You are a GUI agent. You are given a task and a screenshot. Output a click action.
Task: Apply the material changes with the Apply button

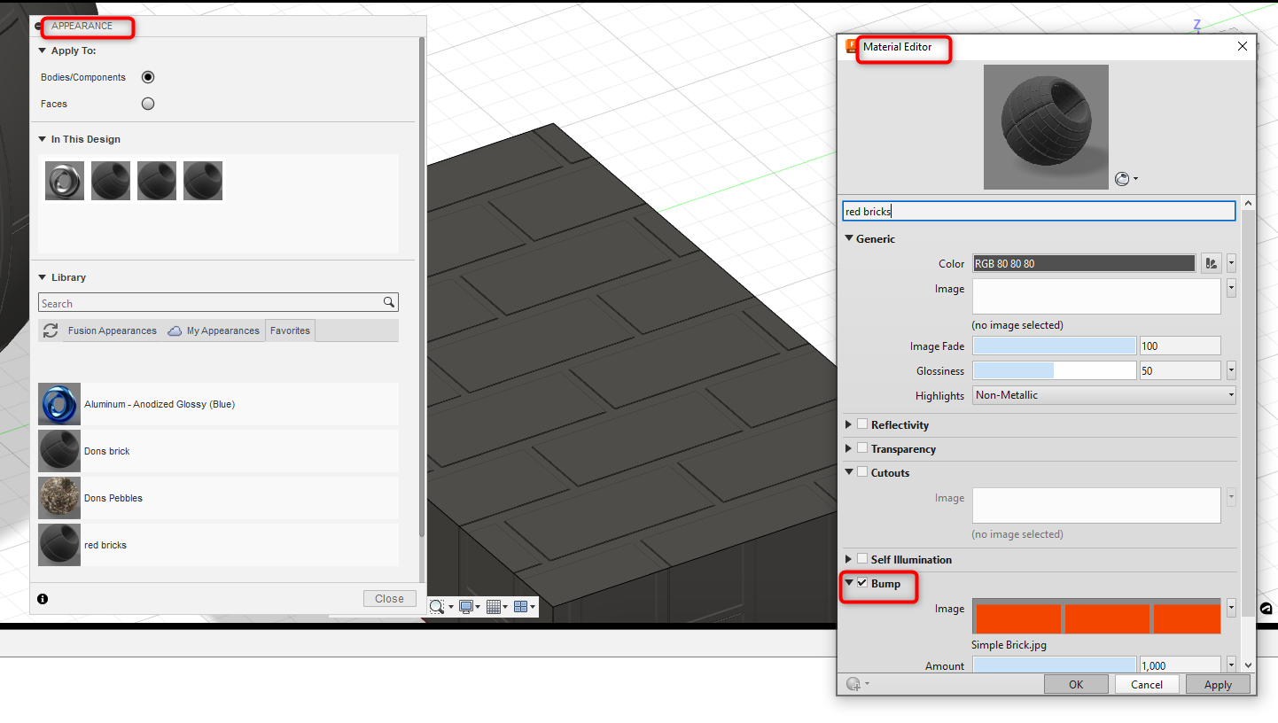click(1218, 683)
